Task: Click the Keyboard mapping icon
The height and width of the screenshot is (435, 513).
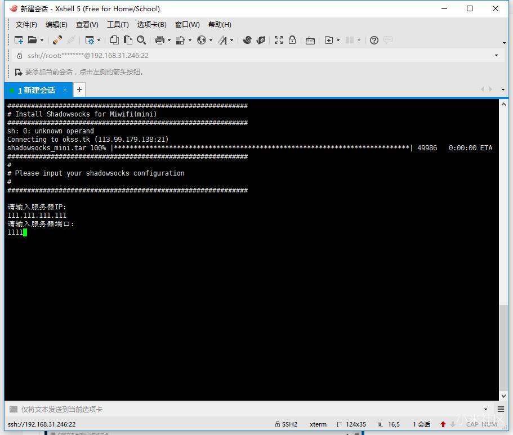Action: point(310,41)
